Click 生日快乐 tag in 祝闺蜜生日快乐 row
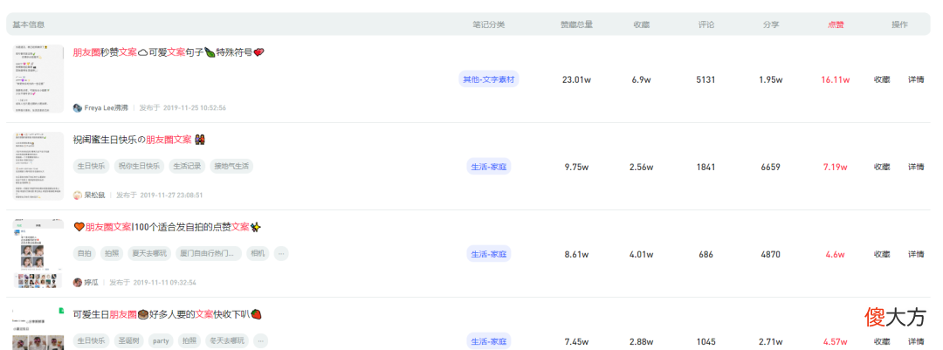The width and height of the screenshot is (943, 350). [92, 166]
